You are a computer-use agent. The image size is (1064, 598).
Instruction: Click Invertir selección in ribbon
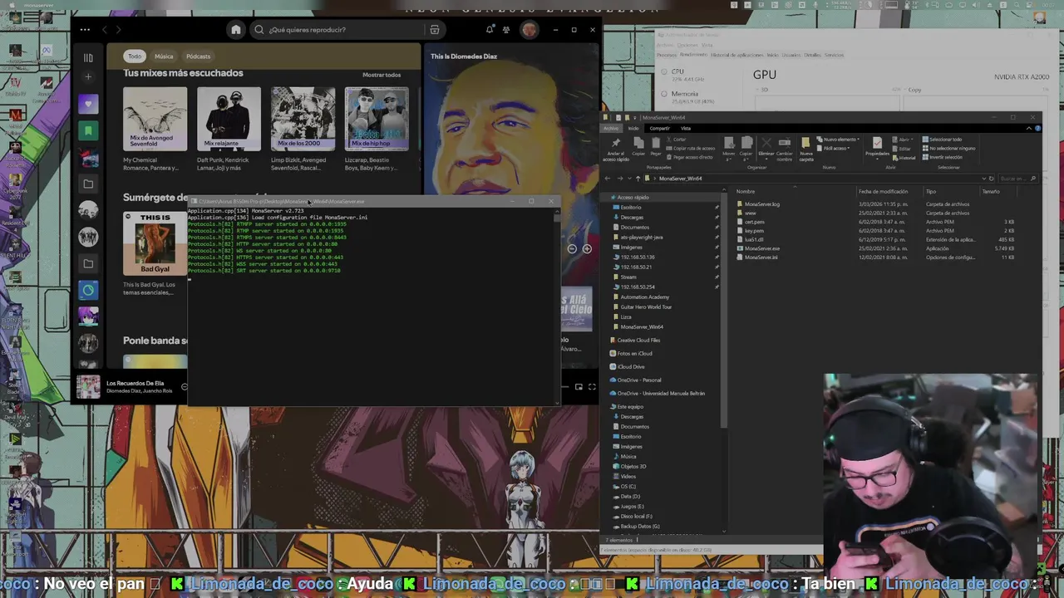coord(943,157)
